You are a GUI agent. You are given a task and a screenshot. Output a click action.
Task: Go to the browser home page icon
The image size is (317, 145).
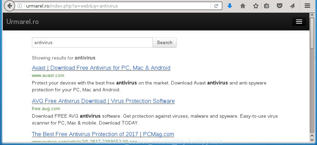(243, 6)
